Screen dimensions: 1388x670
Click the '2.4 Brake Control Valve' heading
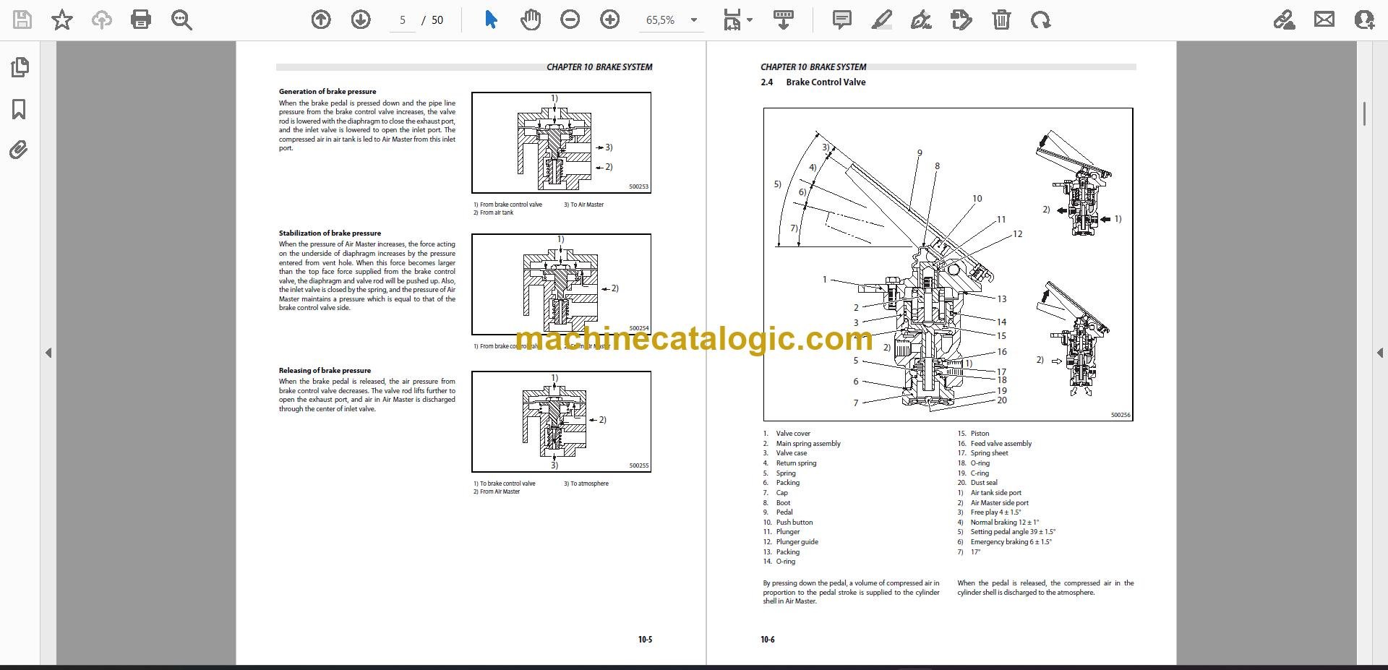click(x=813, y=82)
